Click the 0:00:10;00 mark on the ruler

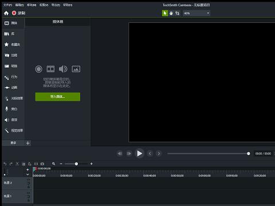coord(66,176)
